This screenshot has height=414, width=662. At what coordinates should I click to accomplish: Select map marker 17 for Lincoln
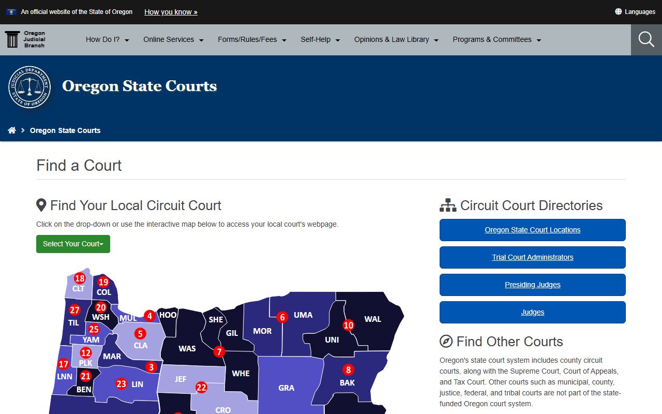point(64,364)
